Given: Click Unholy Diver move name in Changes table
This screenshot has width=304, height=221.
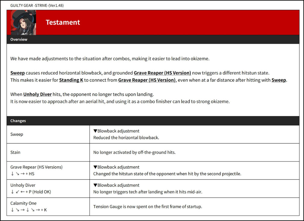Looking at the screenshot, I should (x=23, y=185).
